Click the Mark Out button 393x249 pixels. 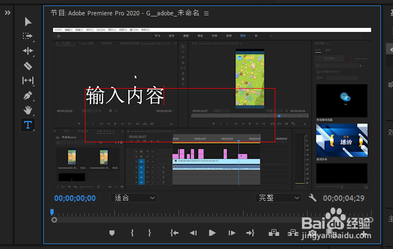point(149,233)
